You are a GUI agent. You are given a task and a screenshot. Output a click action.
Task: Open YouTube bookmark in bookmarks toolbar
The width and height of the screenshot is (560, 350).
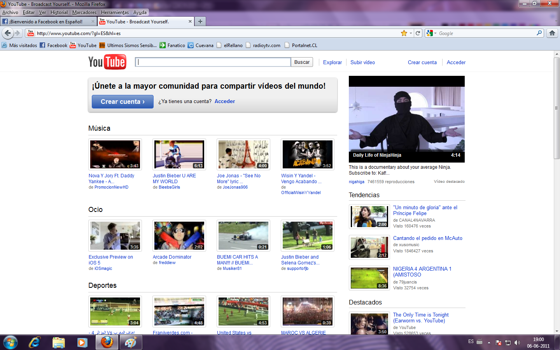pyautogui.click(x=83, y=45)
